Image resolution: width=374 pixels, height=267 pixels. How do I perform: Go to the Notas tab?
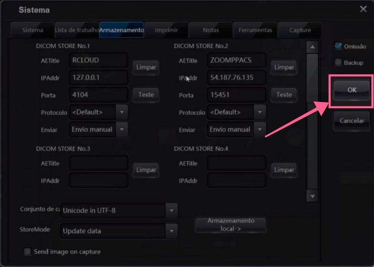pyautogui.click(x=211, y=30)
